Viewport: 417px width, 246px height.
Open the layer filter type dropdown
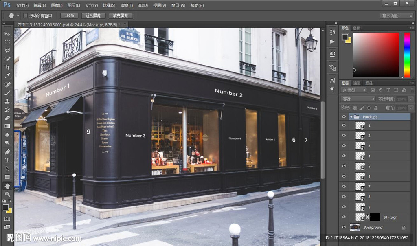click(x=353, y=90)
